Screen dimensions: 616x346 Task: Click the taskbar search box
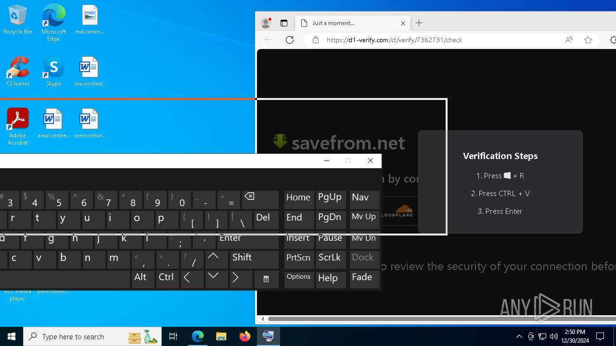coord(92,336)
